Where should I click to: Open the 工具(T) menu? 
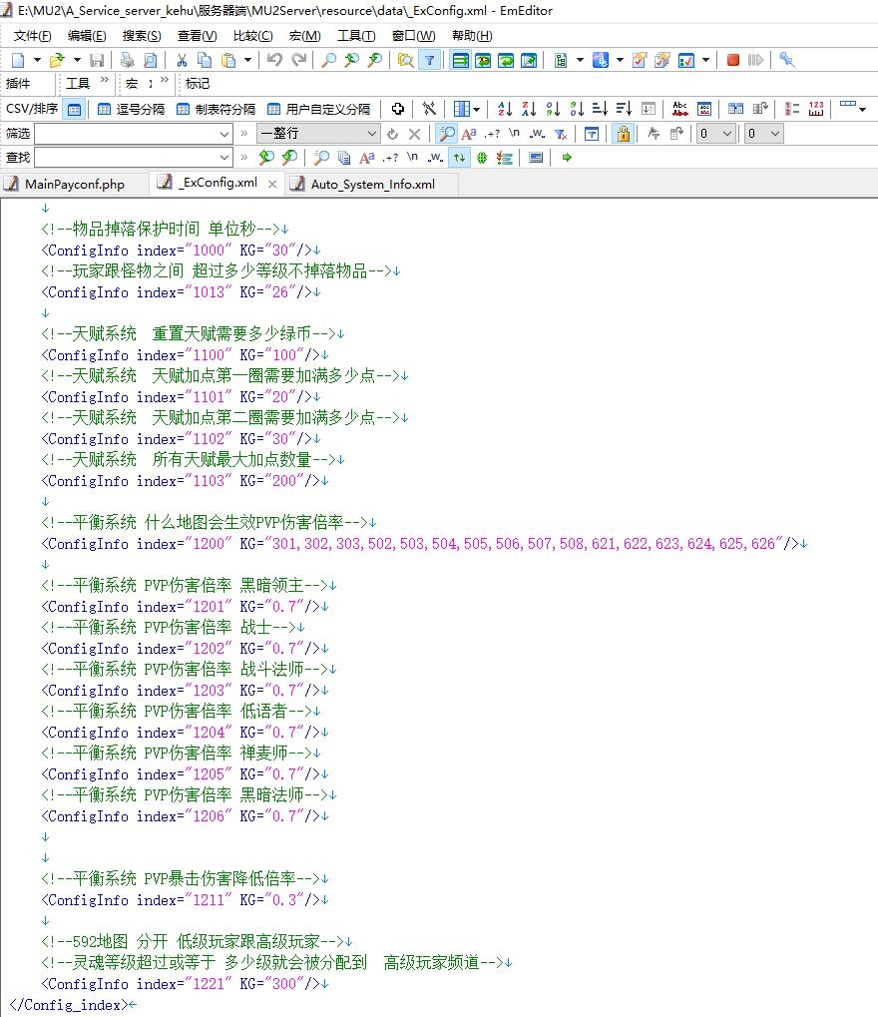point(356,36)
